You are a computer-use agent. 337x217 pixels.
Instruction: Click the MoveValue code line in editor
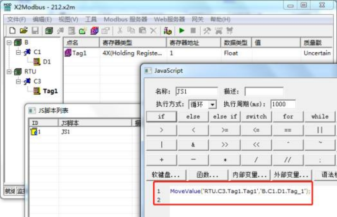240,191
